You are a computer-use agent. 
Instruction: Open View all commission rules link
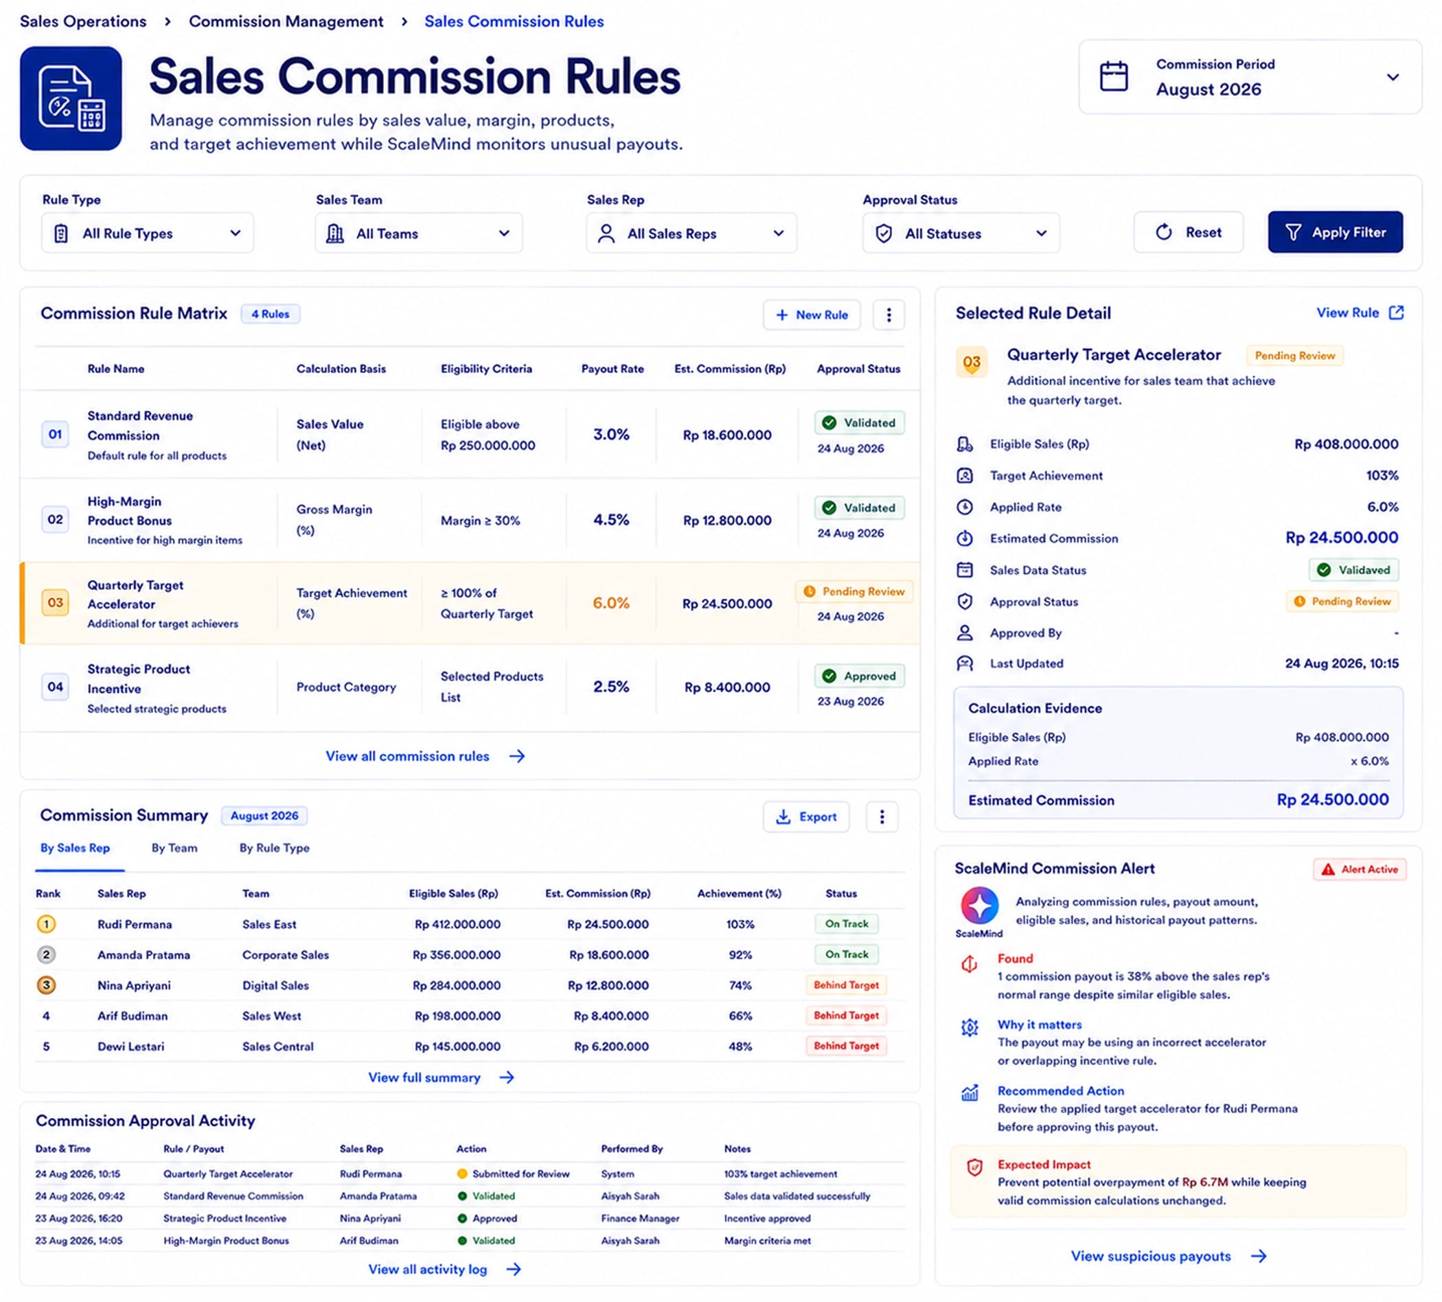point(426,756)
